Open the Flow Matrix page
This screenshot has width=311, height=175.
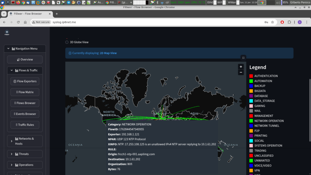click(x=25, y=92)
